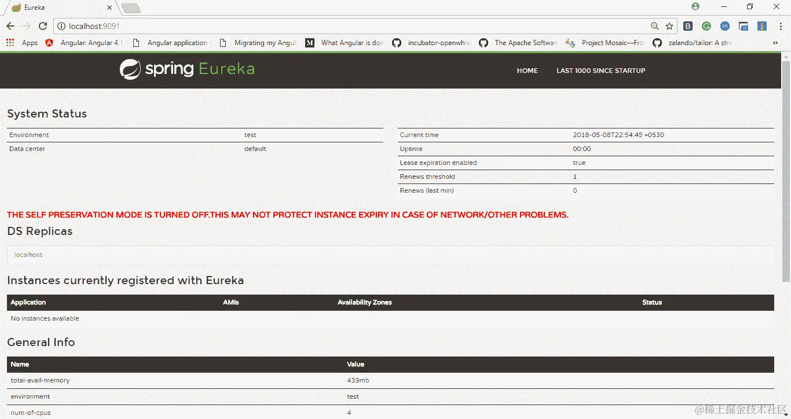The image size is (791, 419).
Task: Click the blue 'm' extension icon
Action: pos(725,26)
